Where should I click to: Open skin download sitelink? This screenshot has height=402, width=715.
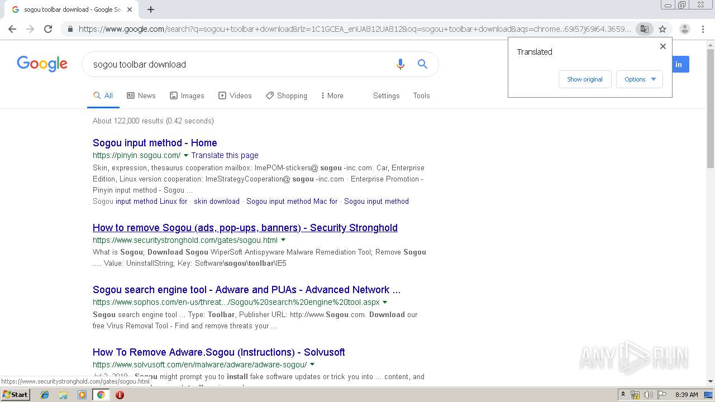(x=217, y=202)
